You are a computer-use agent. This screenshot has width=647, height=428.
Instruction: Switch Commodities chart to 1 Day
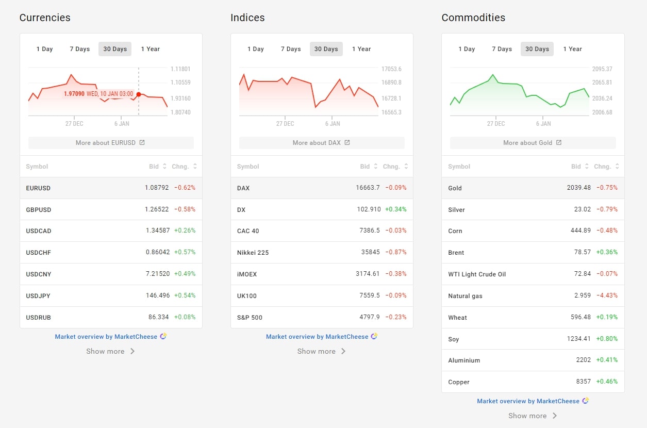[467, 49]
